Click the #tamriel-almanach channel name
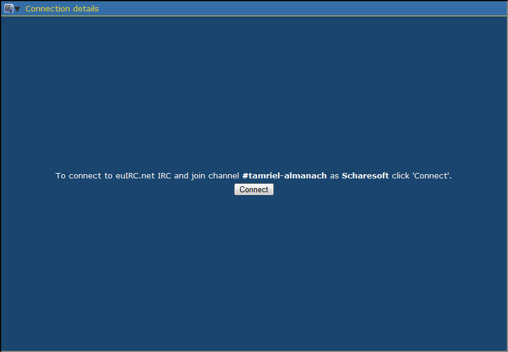The width and height of the screenshot is (508, 352). [285, 176]
